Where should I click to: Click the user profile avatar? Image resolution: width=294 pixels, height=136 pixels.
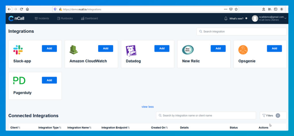click(x=255, y=18)
